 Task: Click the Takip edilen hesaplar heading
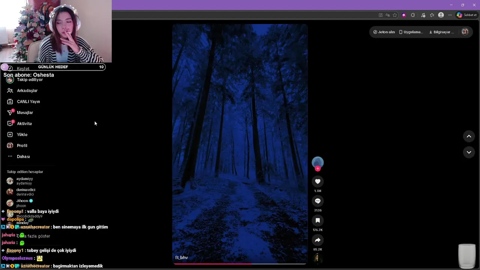(x=25, y=172)
